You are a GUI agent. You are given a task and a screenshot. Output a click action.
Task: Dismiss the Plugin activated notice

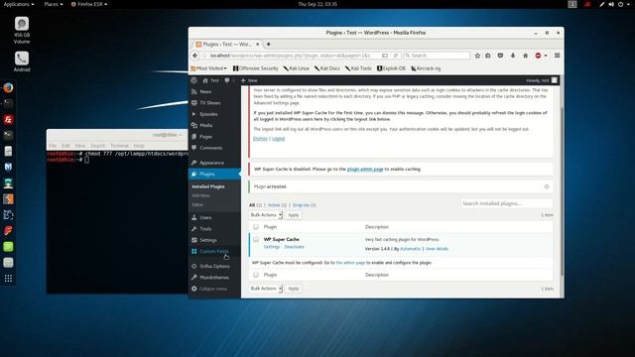coord(547,187)
